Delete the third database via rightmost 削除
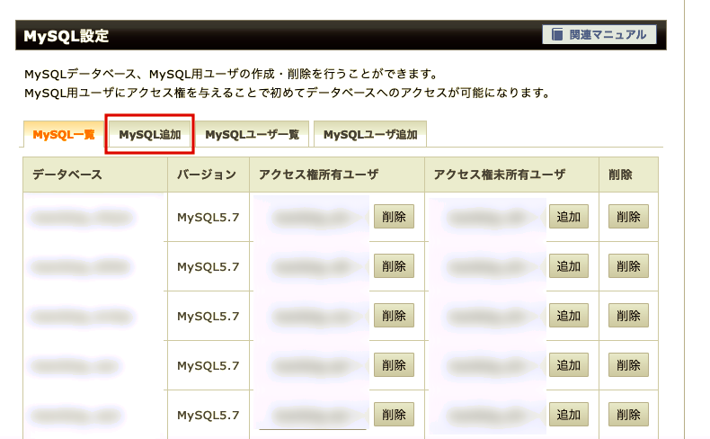 tap(628, 316)
